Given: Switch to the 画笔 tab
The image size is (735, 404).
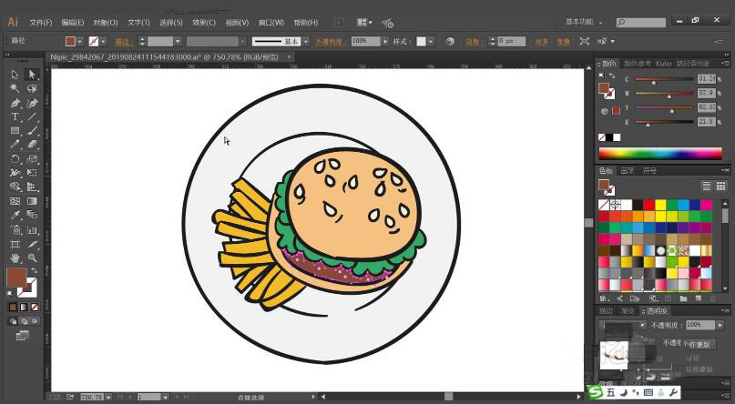Looking at the screenshot, I should (x=628, y=171).
